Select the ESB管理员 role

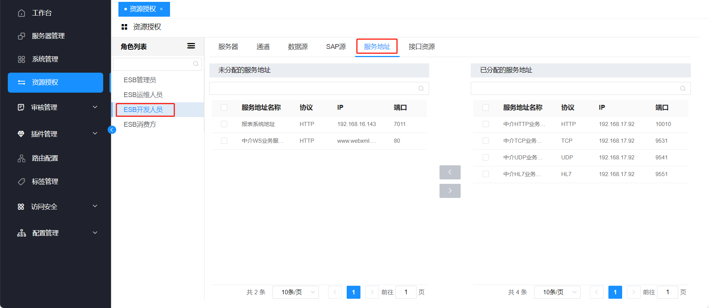click(140, 80)
